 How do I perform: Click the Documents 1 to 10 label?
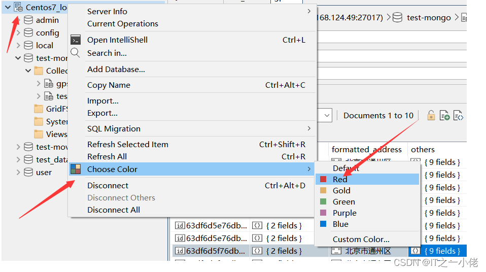pyautogui.click(x=378, y=115)
